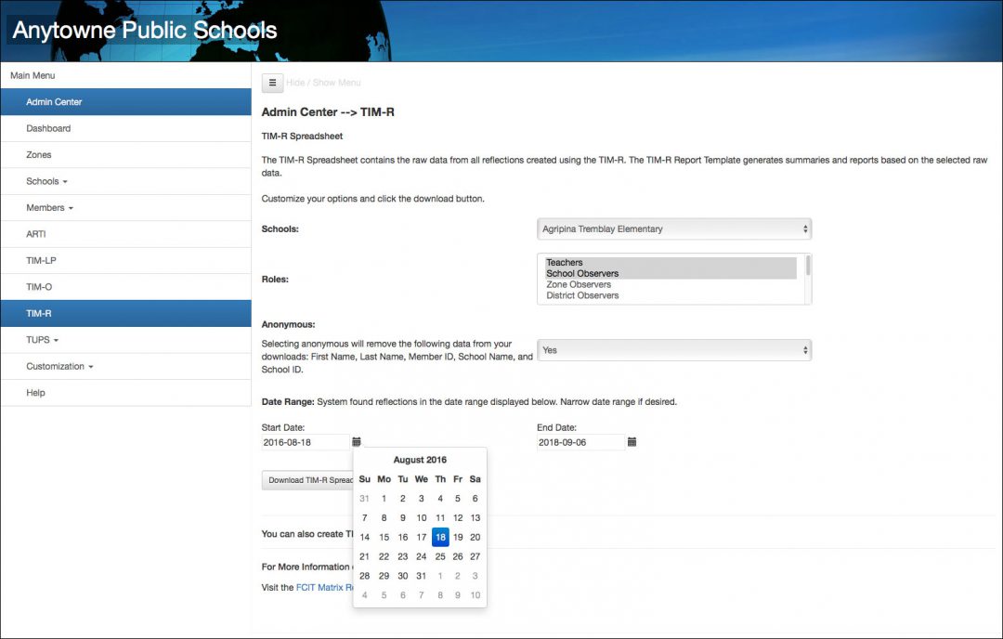
Task: Open the Anonymous Yes dropdown
Action: pyautogui.click(x=674, y=350)
